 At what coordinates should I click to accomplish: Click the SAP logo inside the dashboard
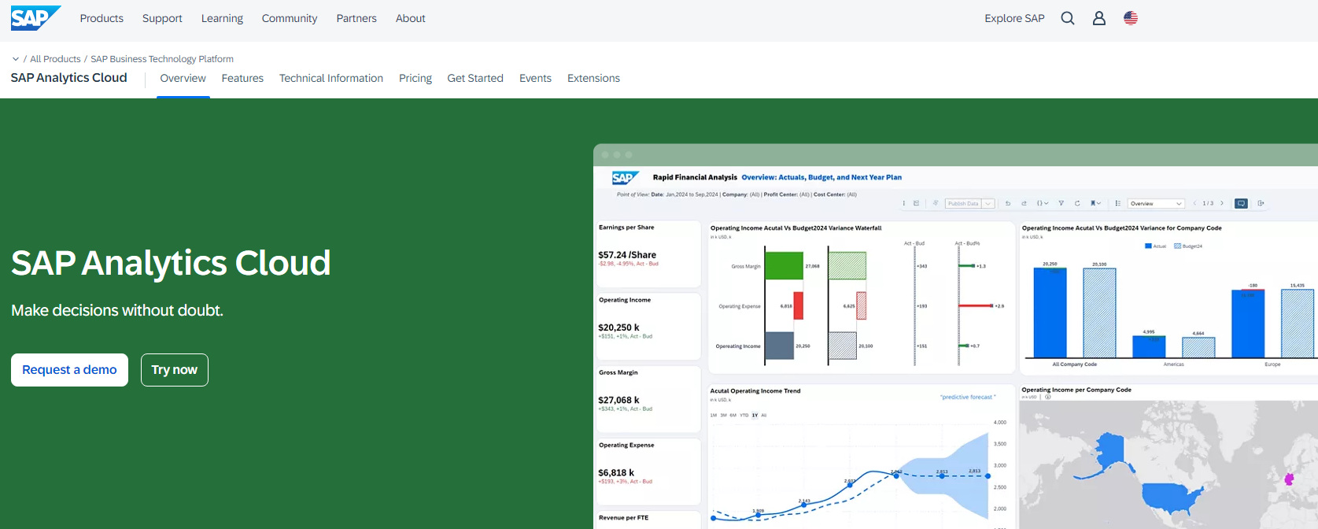click(x=625, y=178)
